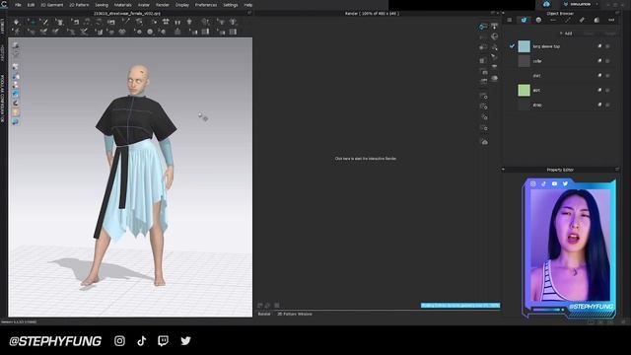Open the 3D Garment menu
Viewport: 631px width, 355px height.
pos(52,5)
